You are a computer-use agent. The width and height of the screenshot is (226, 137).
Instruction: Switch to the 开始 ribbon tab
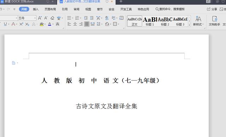(24, 9)
